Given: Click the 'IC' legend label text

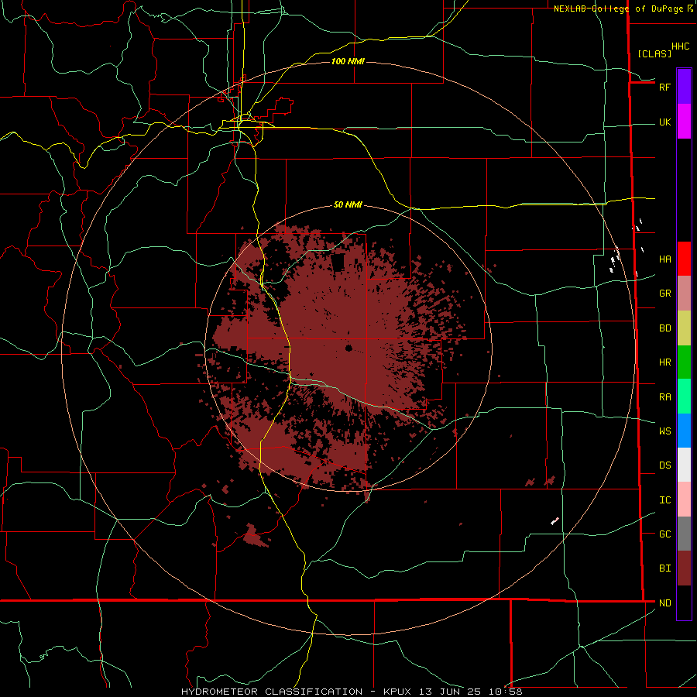Looking at the screenshot, I should tap(664, 500).
